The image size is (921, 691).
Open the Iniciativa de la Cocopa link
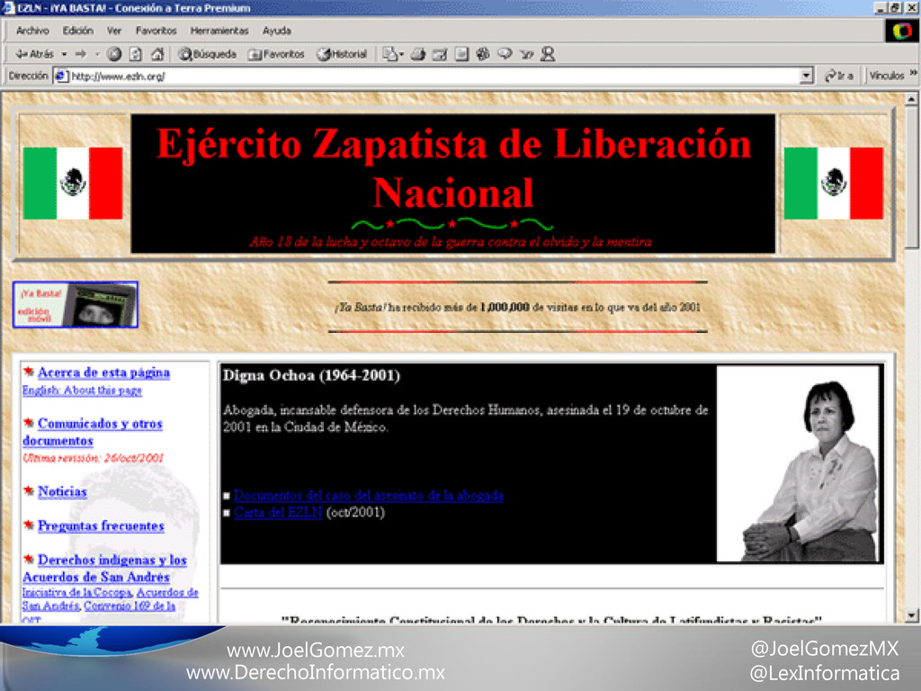[77, 592]
